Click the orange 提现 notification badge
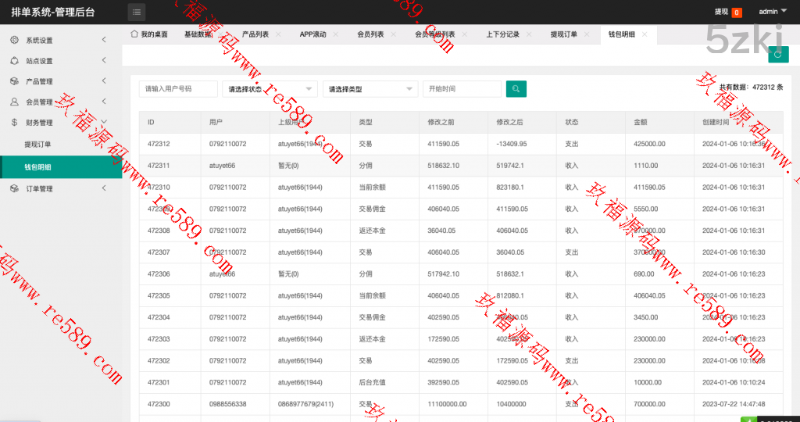This screenshot has width=800, height=422. tap(737, 13)
